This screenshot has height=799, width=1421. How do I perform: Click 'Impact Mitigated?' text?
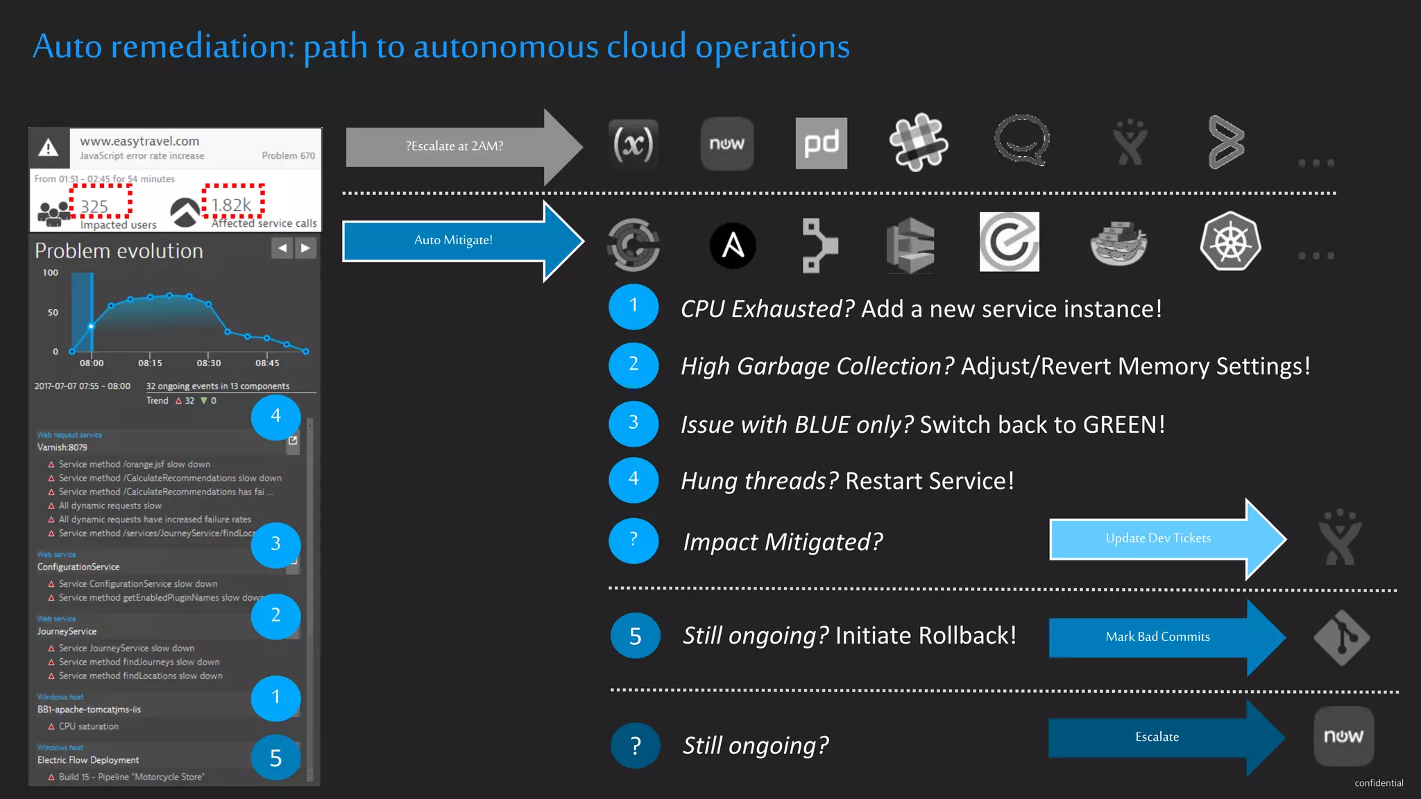[783, 542]
